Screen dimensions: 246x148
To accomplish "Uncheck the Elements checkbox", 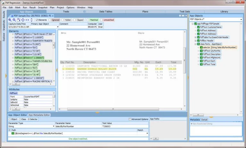I will click(37, 20).
